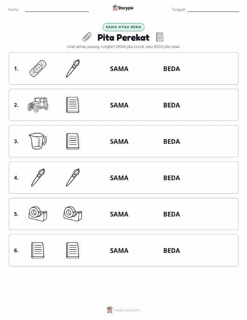Click the bandage icon in row 1

[x=38, y=68]
